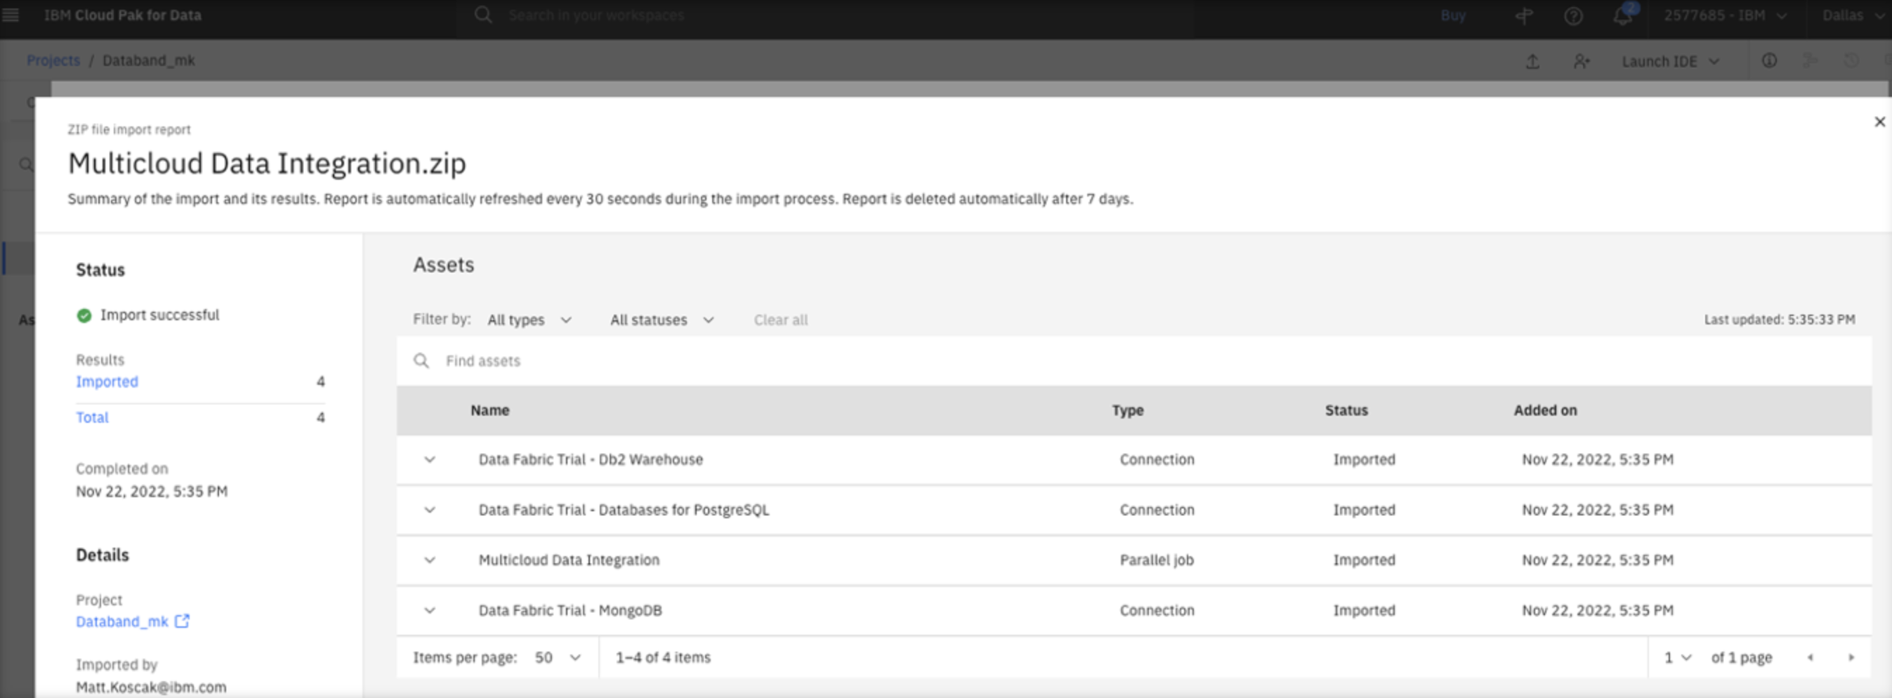Sort by the Status column header

pyautogui.click(x=1346, y=411)
